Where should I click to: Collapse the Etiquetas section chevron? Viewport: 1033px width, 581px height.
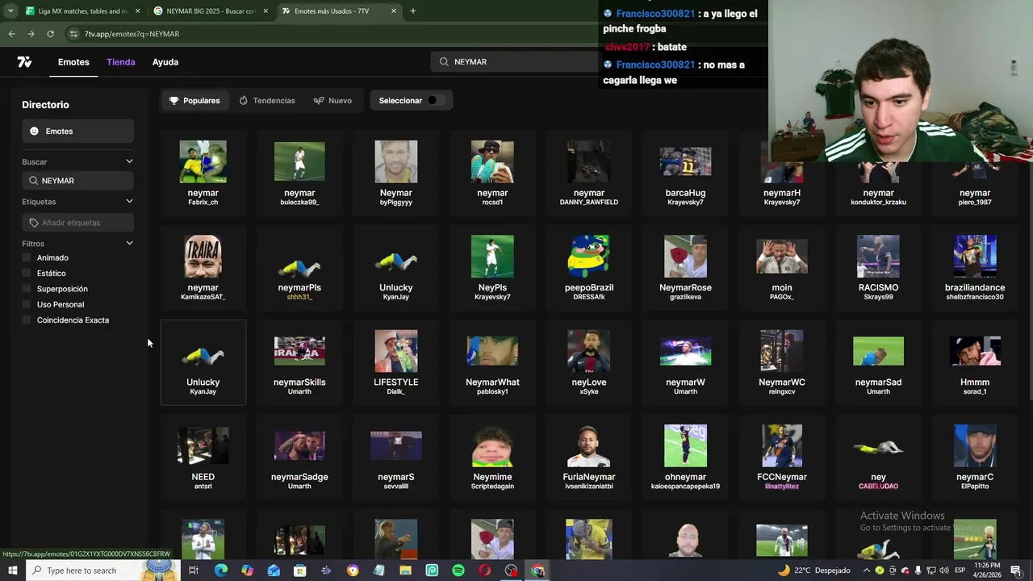pyautogui.click(x=129, y=202)
